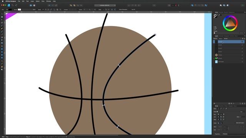Select the Move tool in left toolbar
The image size is (246, 138).
pos(2,14)
